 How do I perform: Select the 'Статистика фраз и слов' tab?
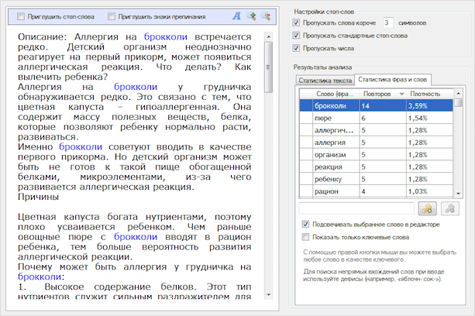391,79
